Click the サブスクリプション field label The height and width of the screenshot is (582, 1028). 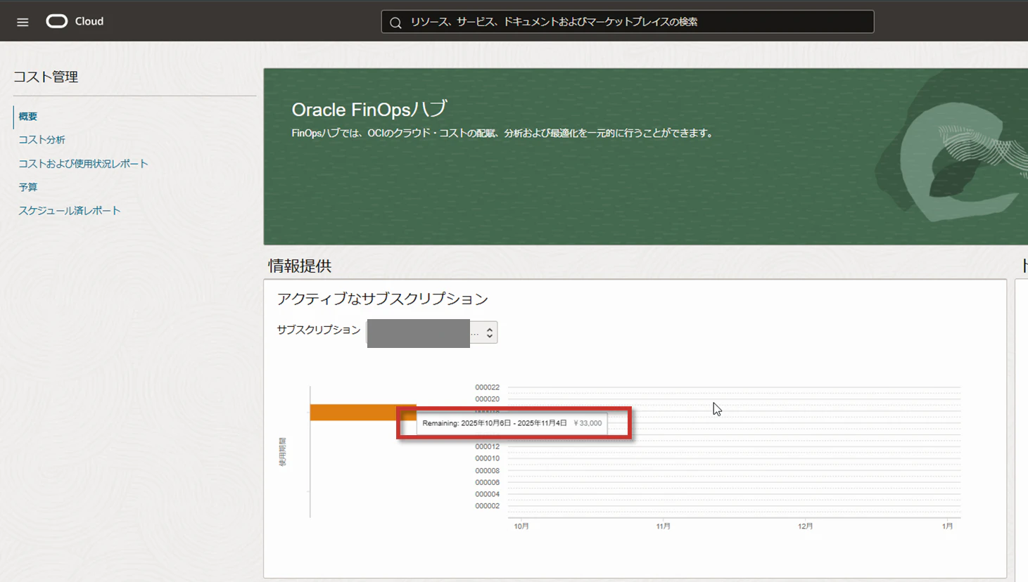click(319, 330)
